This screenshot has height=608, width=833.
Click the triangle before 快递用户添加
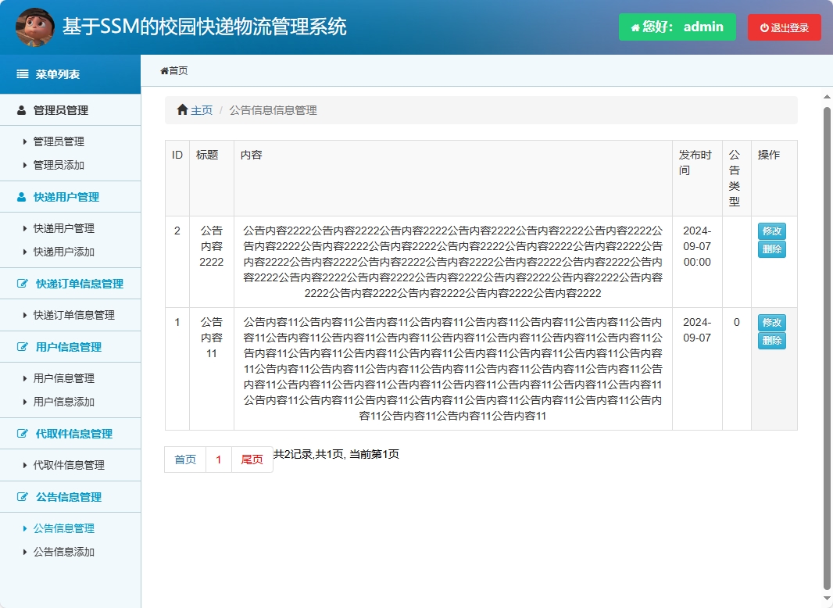pyautogui.click(x=23, y=252)
